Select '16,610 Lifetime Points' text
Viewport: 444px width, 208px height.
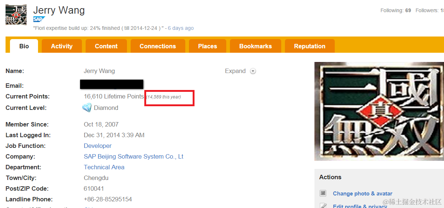(114, 96)
